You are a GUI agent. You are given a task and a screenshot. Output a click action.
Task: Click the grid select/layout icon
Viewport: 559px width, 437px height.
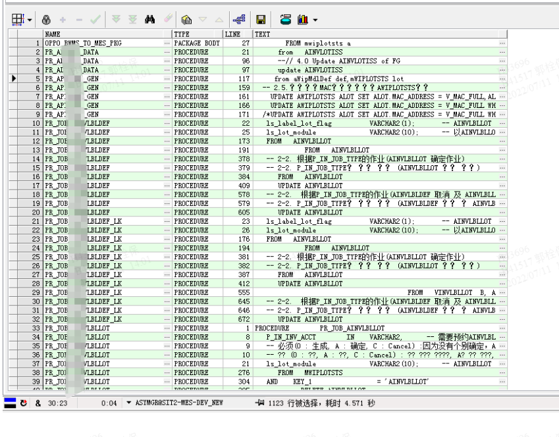pyautogui.click(x=18, y=20)
